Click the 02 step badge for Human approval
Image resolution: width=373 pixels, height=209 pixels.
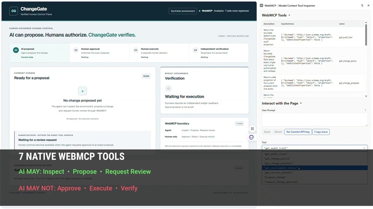coord(75,50)
